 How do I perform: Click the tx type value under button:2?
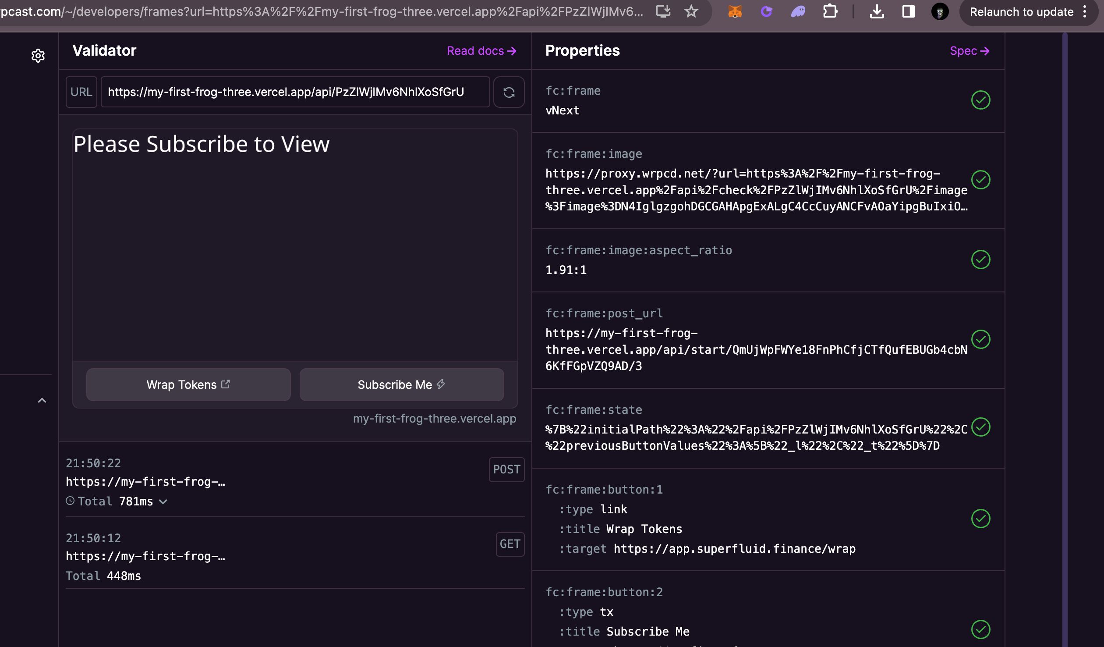pos(607,612)
